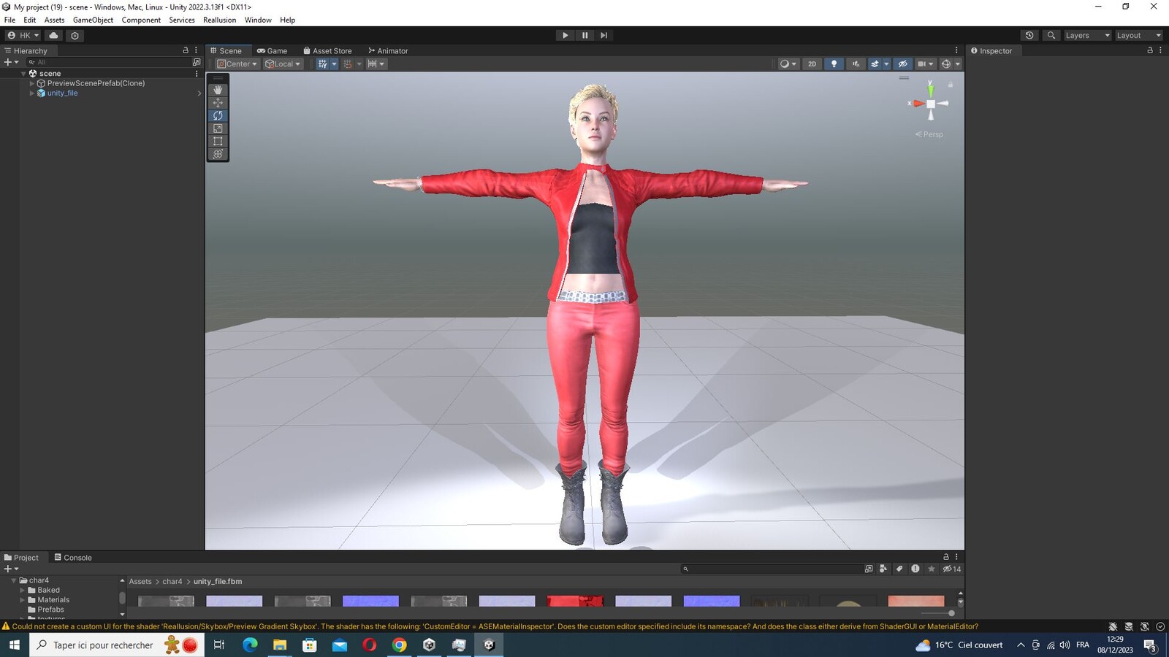
Task: Open the Layers dropdown
Action: coord(1087,35)
